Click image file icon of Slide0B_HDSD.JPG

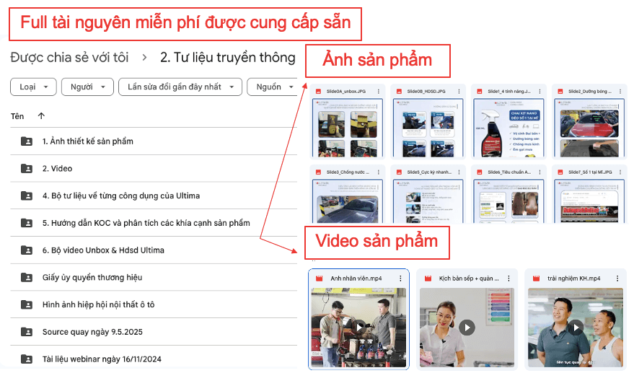pos(399,92)
